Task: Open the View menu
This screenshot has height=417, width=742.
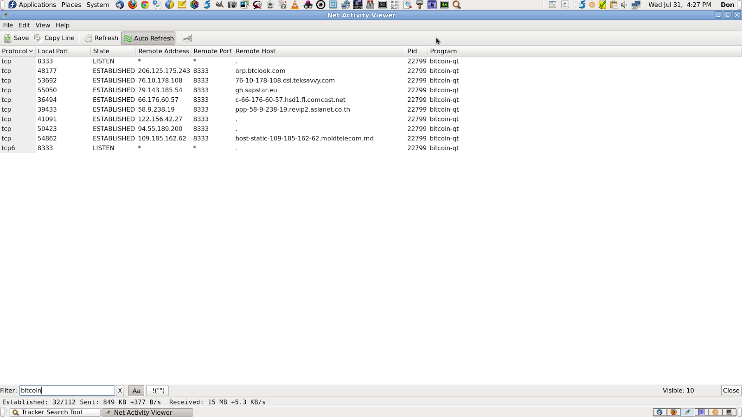Action: [x=43, y=25]
